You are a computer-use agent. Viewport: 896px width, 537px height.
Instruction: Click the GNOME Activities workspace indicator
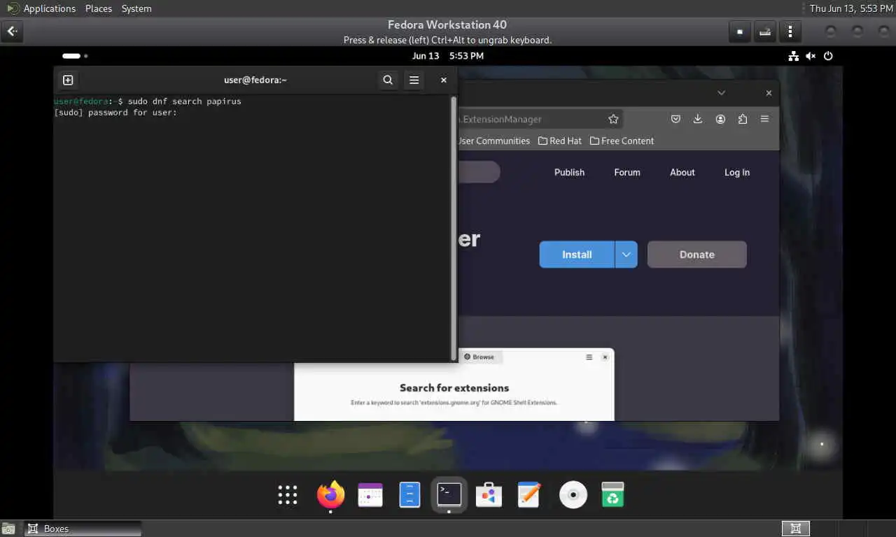point(75,56)
